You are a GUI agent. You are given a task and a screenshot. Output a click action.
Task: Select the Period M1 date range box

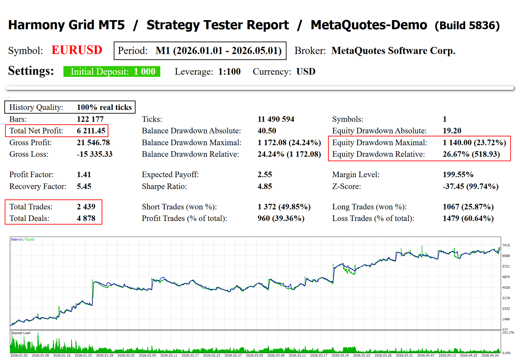pos(200,51)
